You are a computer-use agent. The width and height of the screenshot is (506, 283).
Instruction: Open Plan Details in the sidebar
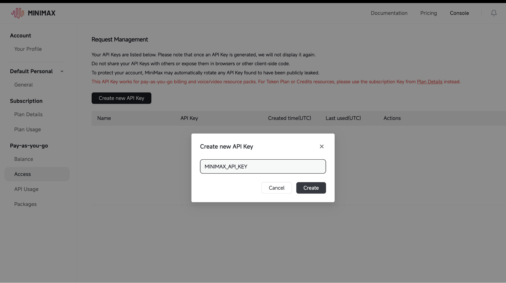[x=28, y=114]
